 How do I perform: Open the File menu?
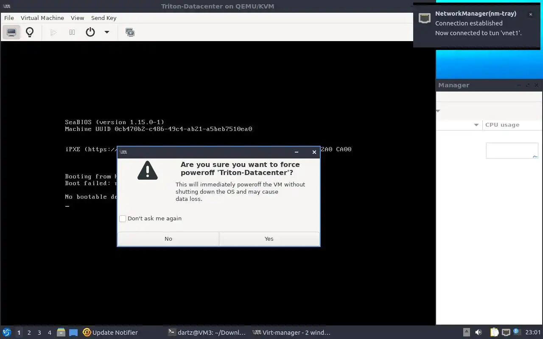pos(9,18)
